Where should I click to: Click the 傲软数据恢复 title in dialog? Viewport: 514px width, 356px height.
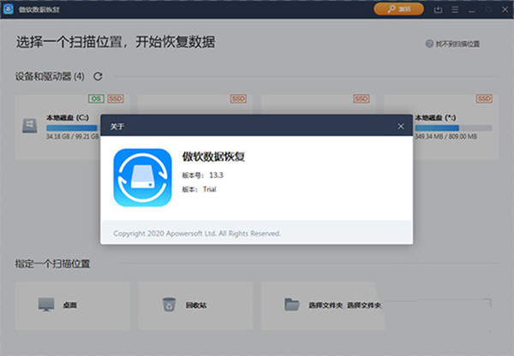[213, 157]
